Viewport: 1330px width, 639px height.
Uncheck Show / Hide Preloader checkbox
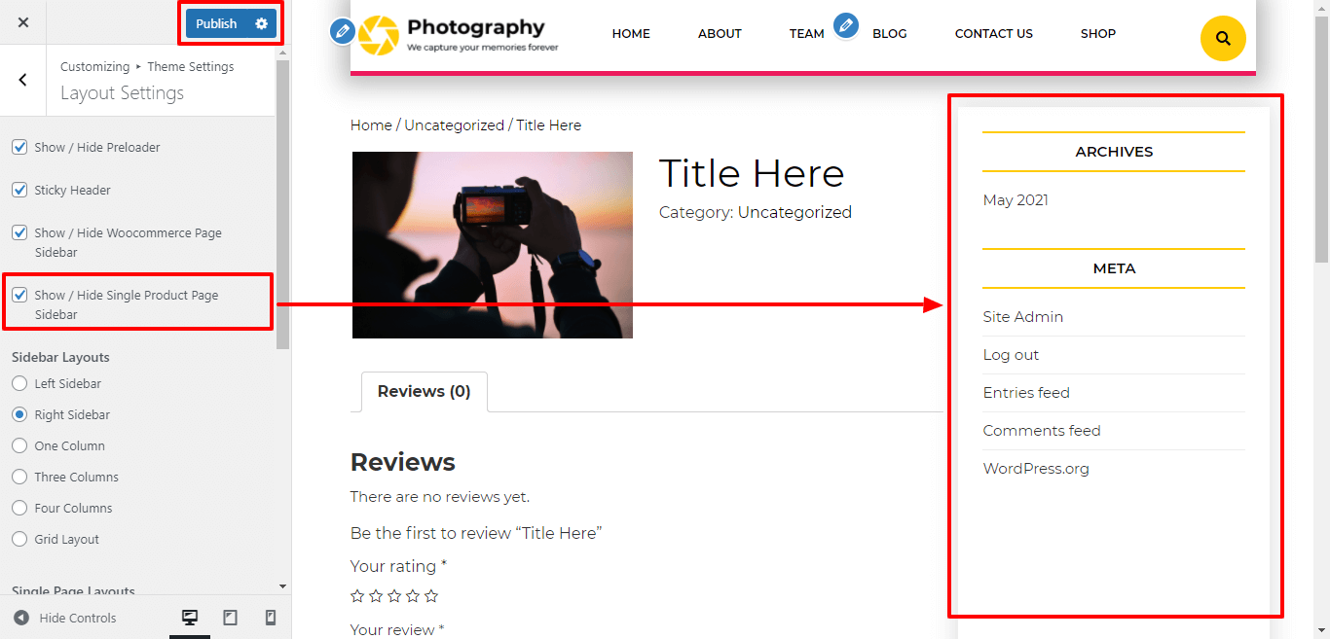point(19,147)
